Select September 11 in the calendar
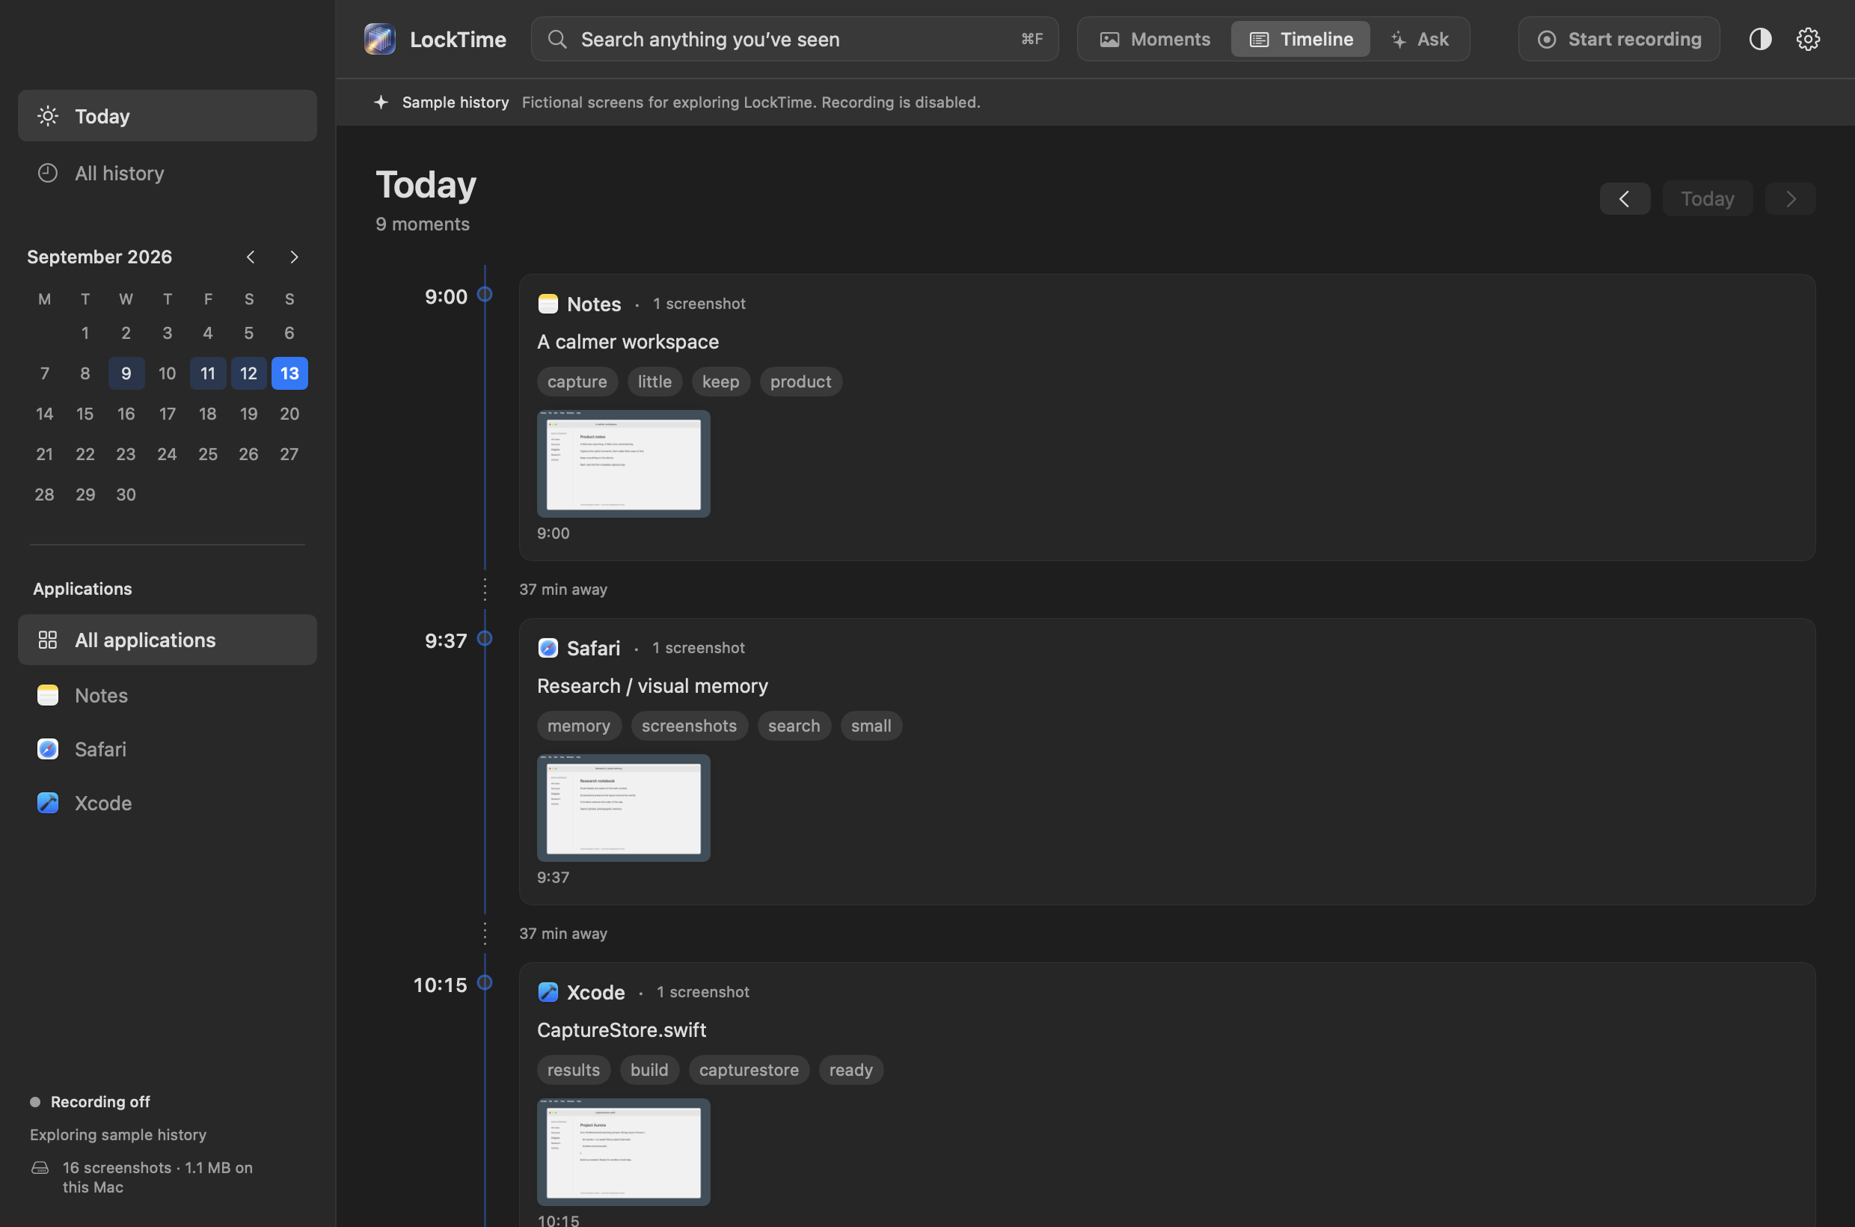Image resolution: width=1855 pixels, height=1227 pixels. tap(208, 373)
